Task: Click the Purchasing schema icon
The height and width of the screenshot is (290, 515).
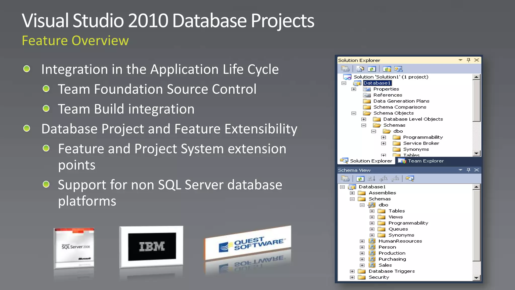Action: (x=372, y=259)
